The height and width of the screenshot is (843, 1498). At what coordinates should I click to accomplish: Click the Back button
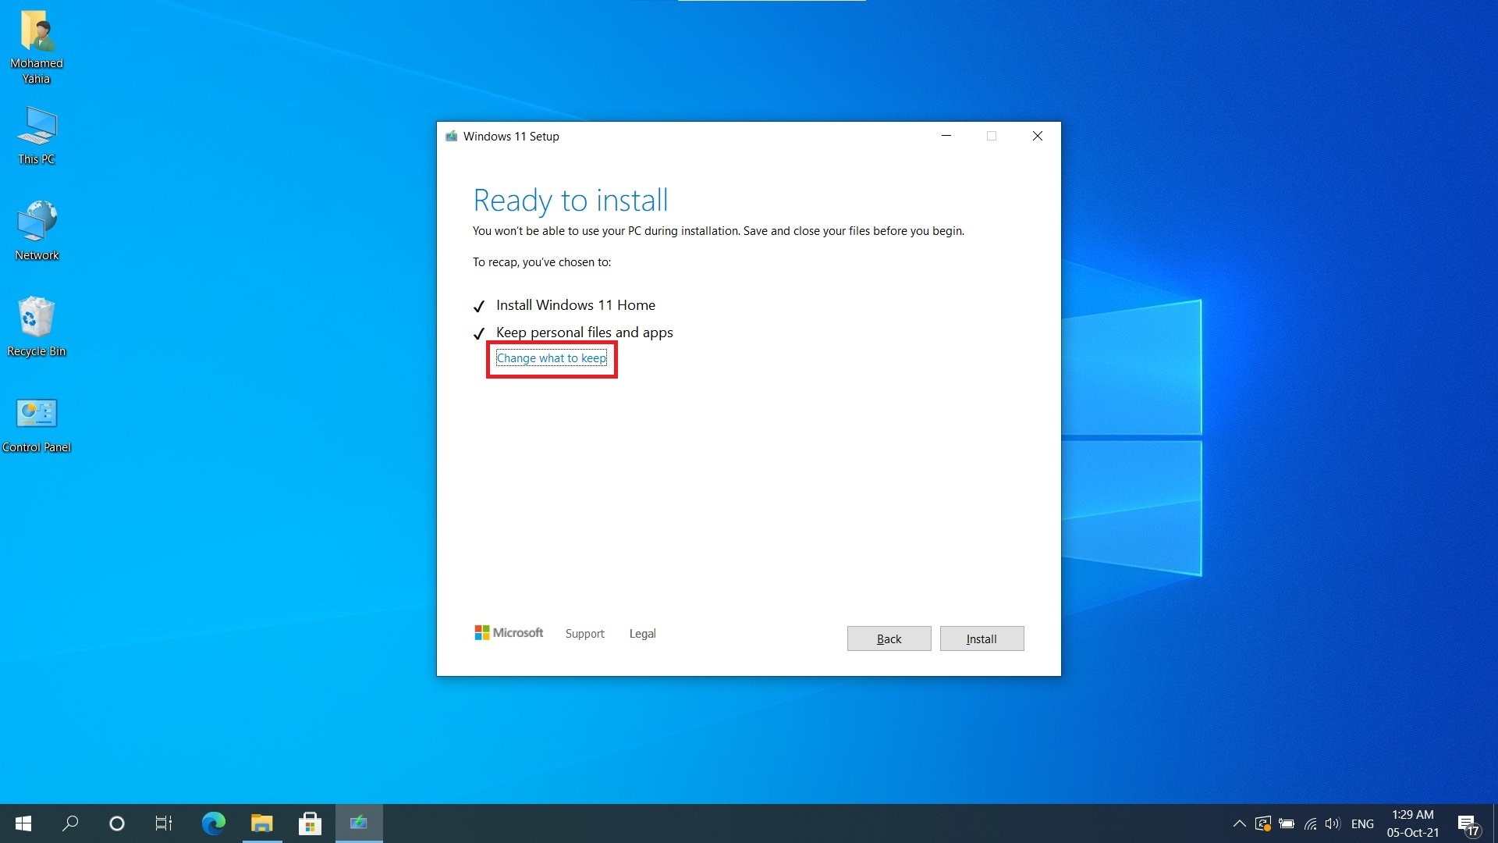(x=889, y=638)
